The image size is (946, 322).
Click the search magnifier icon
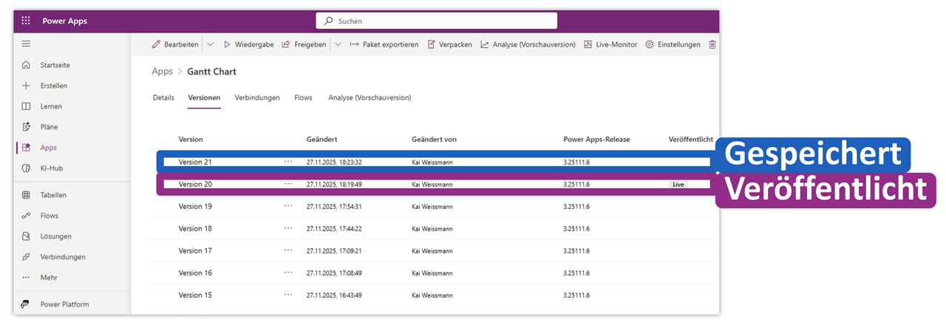pyautogui.click(x=329, y=21)
